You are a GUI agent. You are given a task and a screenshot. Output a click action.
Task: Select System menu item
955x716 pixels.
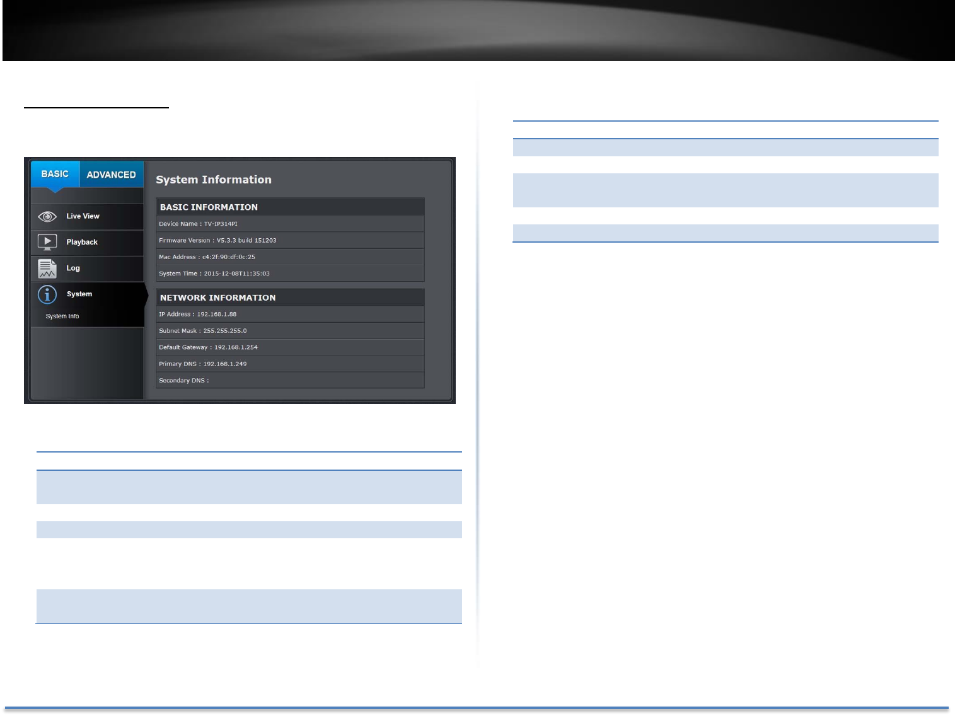[88, 294]
